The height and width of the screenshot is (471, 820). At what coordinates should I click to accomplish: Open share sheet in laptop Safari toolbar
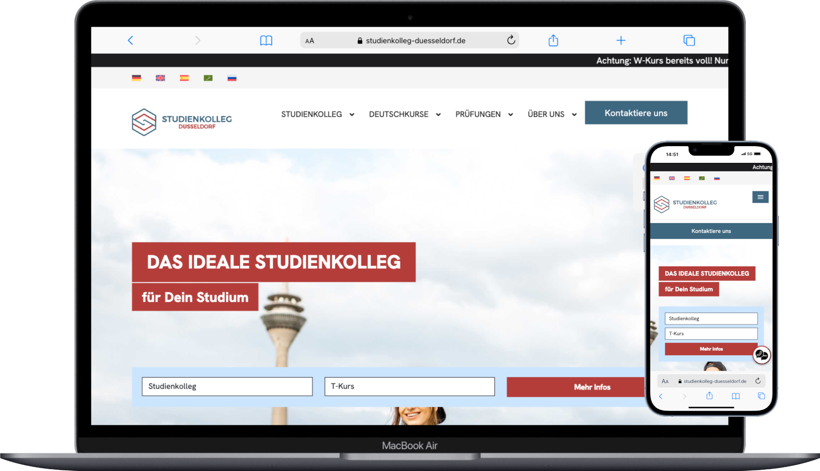(553, 40)
